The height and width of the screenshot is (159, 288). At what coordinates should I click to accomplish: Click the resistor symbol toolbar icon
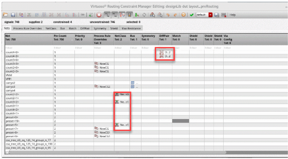click(83, 15)
